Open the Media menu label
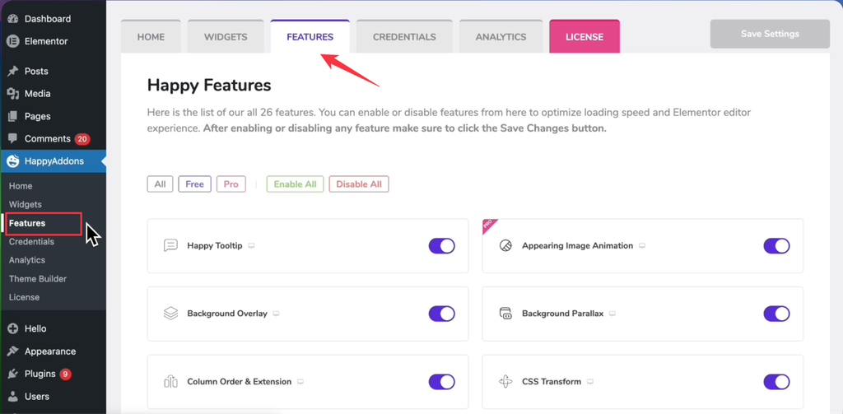Image resolution: width=843 pixels, height=414 pixels. tap(38, 94)
